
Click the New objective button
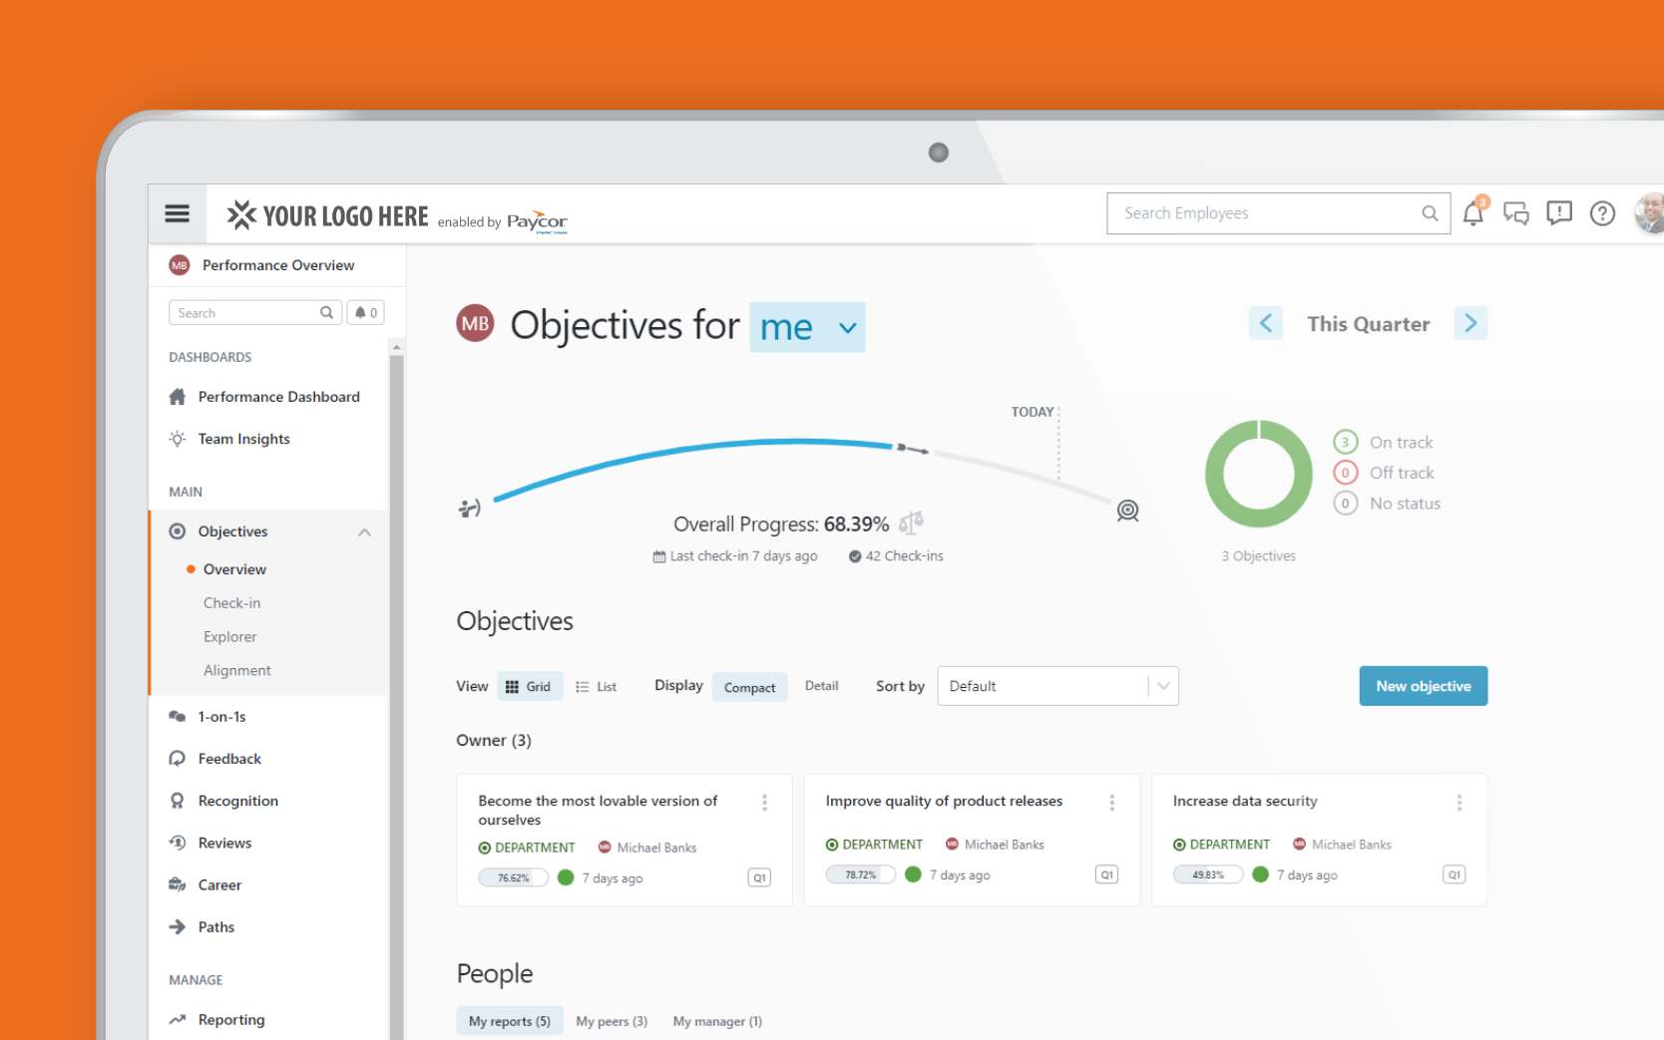(1423, 686)
